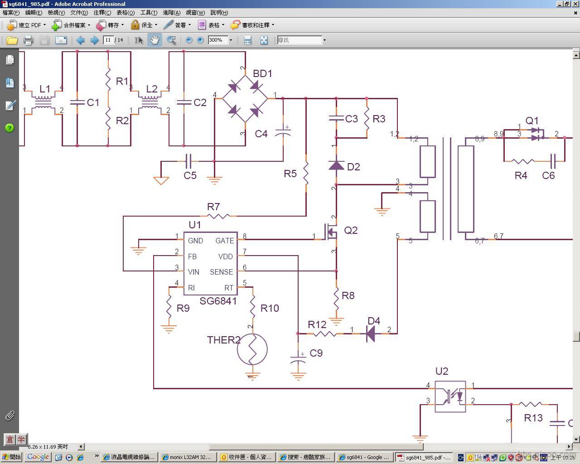This screenshot has height=464, width=580.
Task: Click the SG6841 chip label in schematic
Action: pyautogui.click(x=218, y=301)
